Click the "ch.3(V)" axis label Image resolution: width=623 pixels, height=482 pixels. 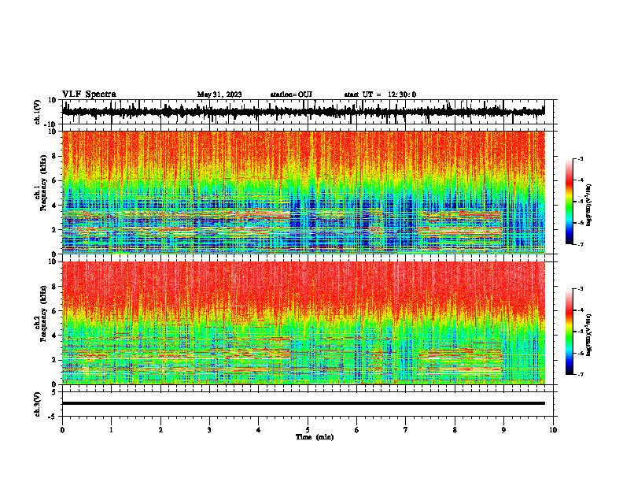38,404
